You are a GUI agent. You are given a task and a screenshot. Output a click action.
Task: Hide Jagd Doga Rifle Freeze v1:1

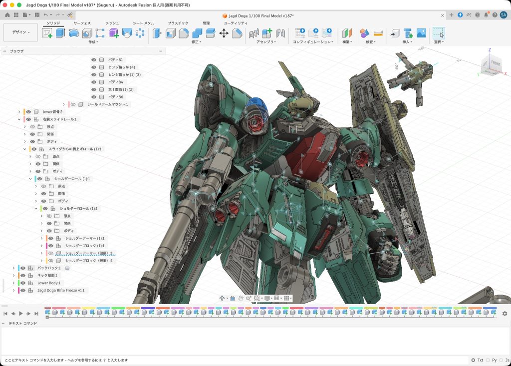click(23, 290)
